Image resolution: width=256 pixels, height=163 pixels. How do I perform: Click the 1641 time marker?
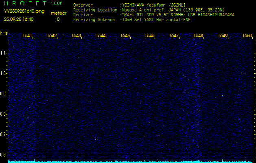coord(27,35)
